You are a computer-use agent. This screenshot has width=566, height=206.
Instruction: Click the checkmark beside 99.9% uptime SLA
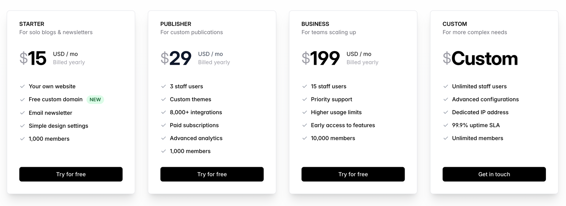445,125
